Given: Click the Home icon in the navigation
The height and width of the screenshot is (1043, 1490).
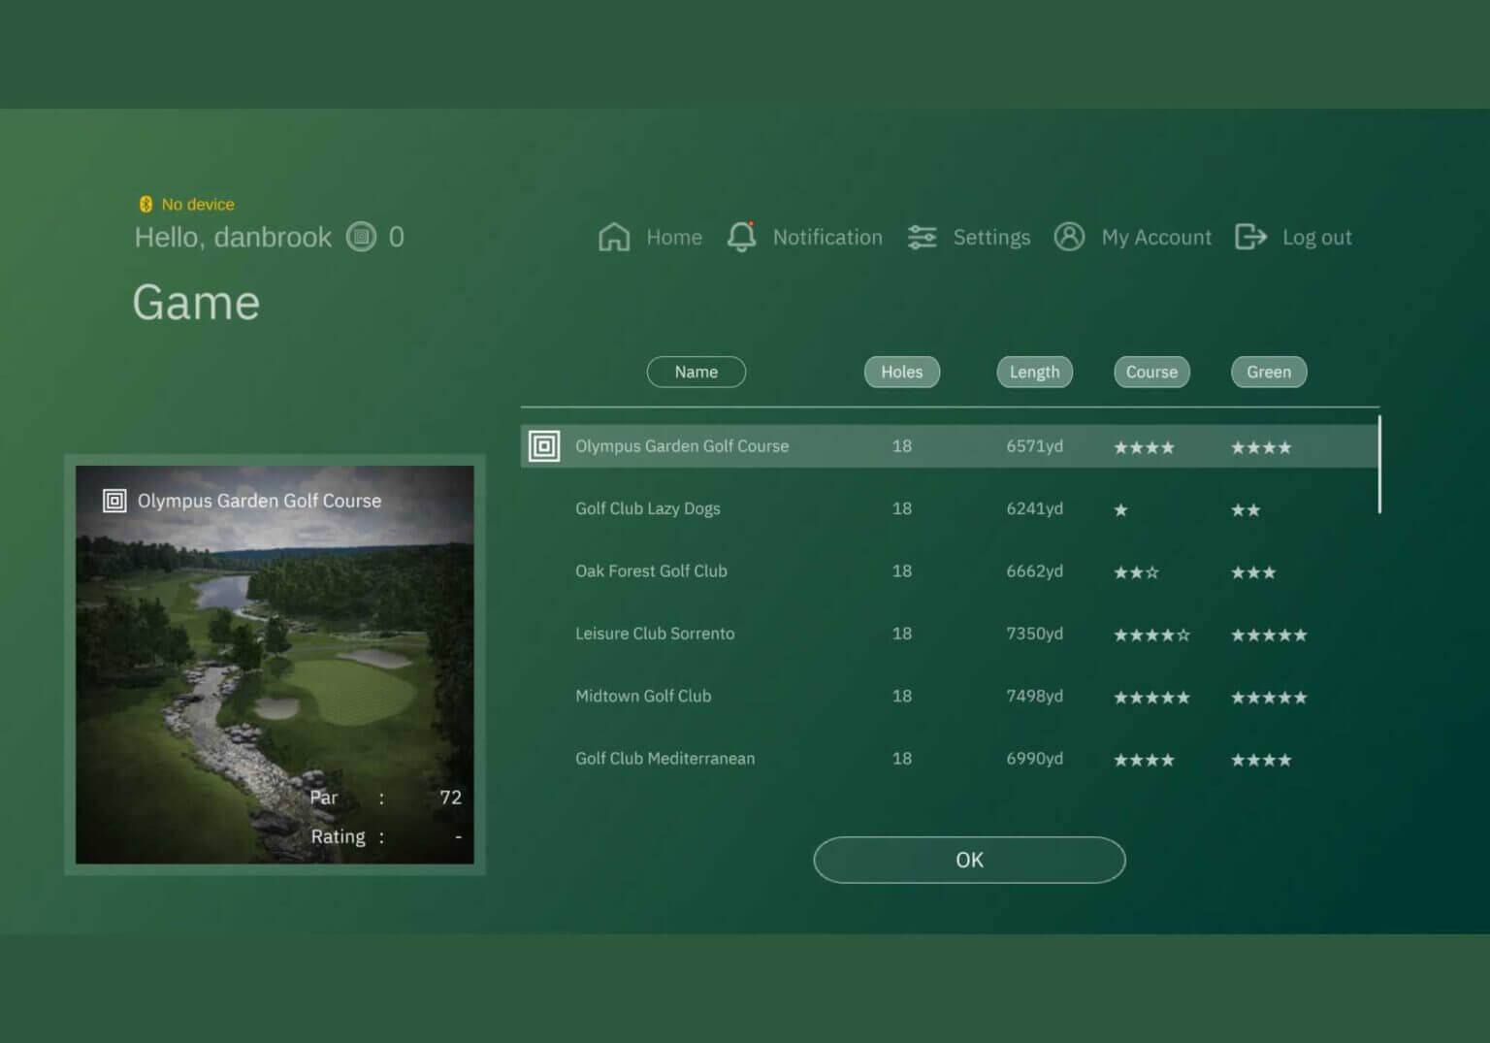Looking at the screenshot, I should 613,237.
